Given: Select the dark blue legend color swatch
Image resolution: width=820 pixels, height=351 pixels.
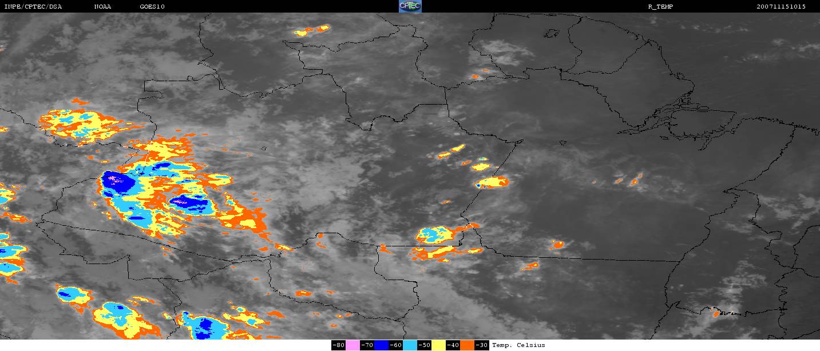Looking at the screenshot, I should [381, 345].
